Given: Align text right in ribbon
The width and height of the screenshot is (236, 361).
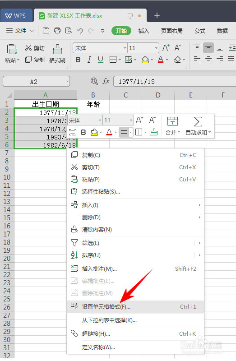Looking at the screenshot, I should [220, 60].
